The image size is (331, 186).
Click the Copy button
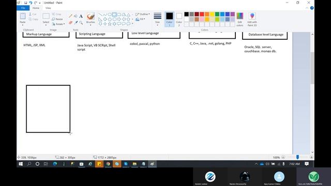pos(33,19)
